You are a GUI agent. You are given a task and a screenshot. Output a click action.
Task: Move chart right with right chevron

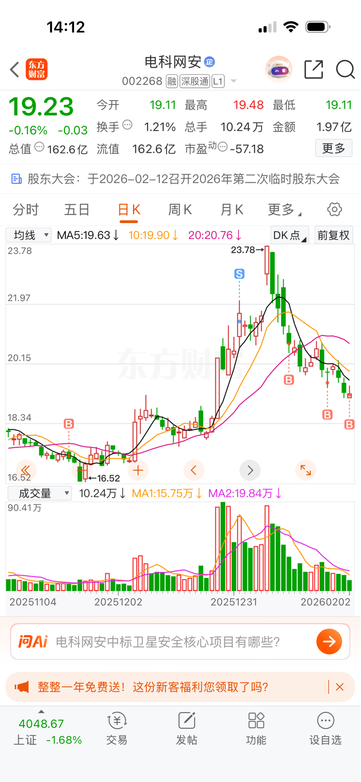(x=250, y=470)
